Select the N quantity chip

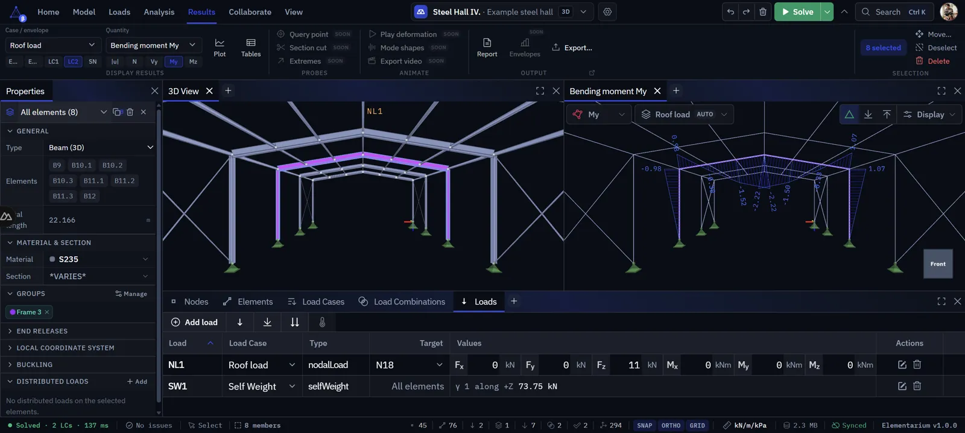tap(134, 62)
